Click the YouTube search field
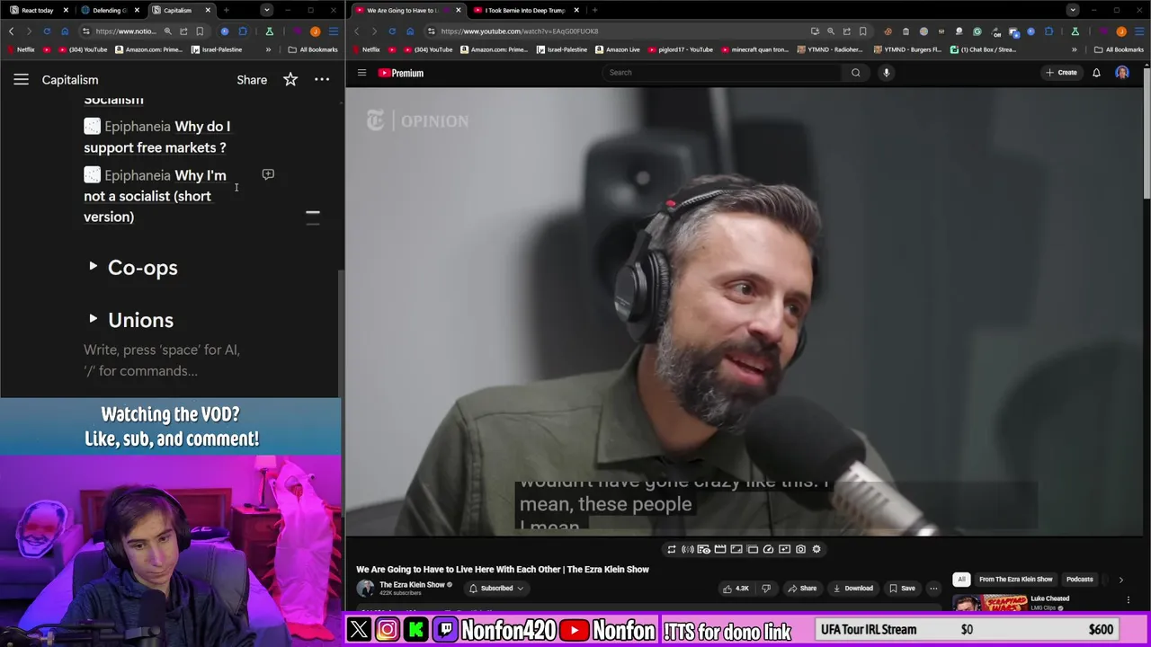1151x647 pixels. click(x=721, y=73)
